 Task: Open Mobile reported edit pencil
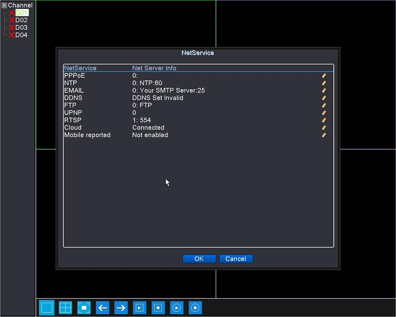tap(324, 135)
